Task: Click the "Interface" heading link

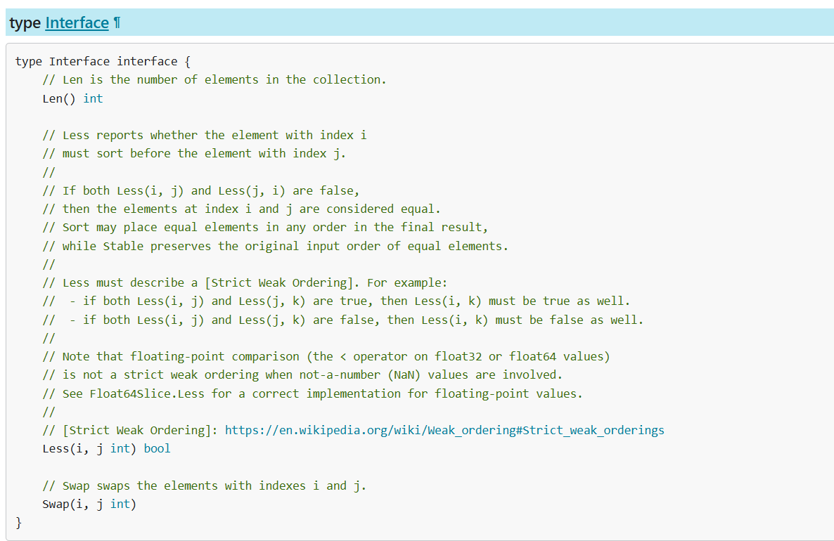Action: [x=77, y=23]
